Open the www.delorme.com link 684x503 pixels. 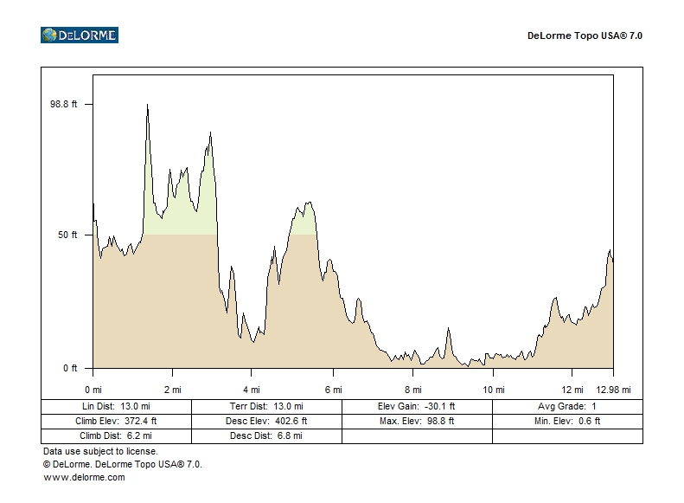pyautogui.click(x=84, y=477)
